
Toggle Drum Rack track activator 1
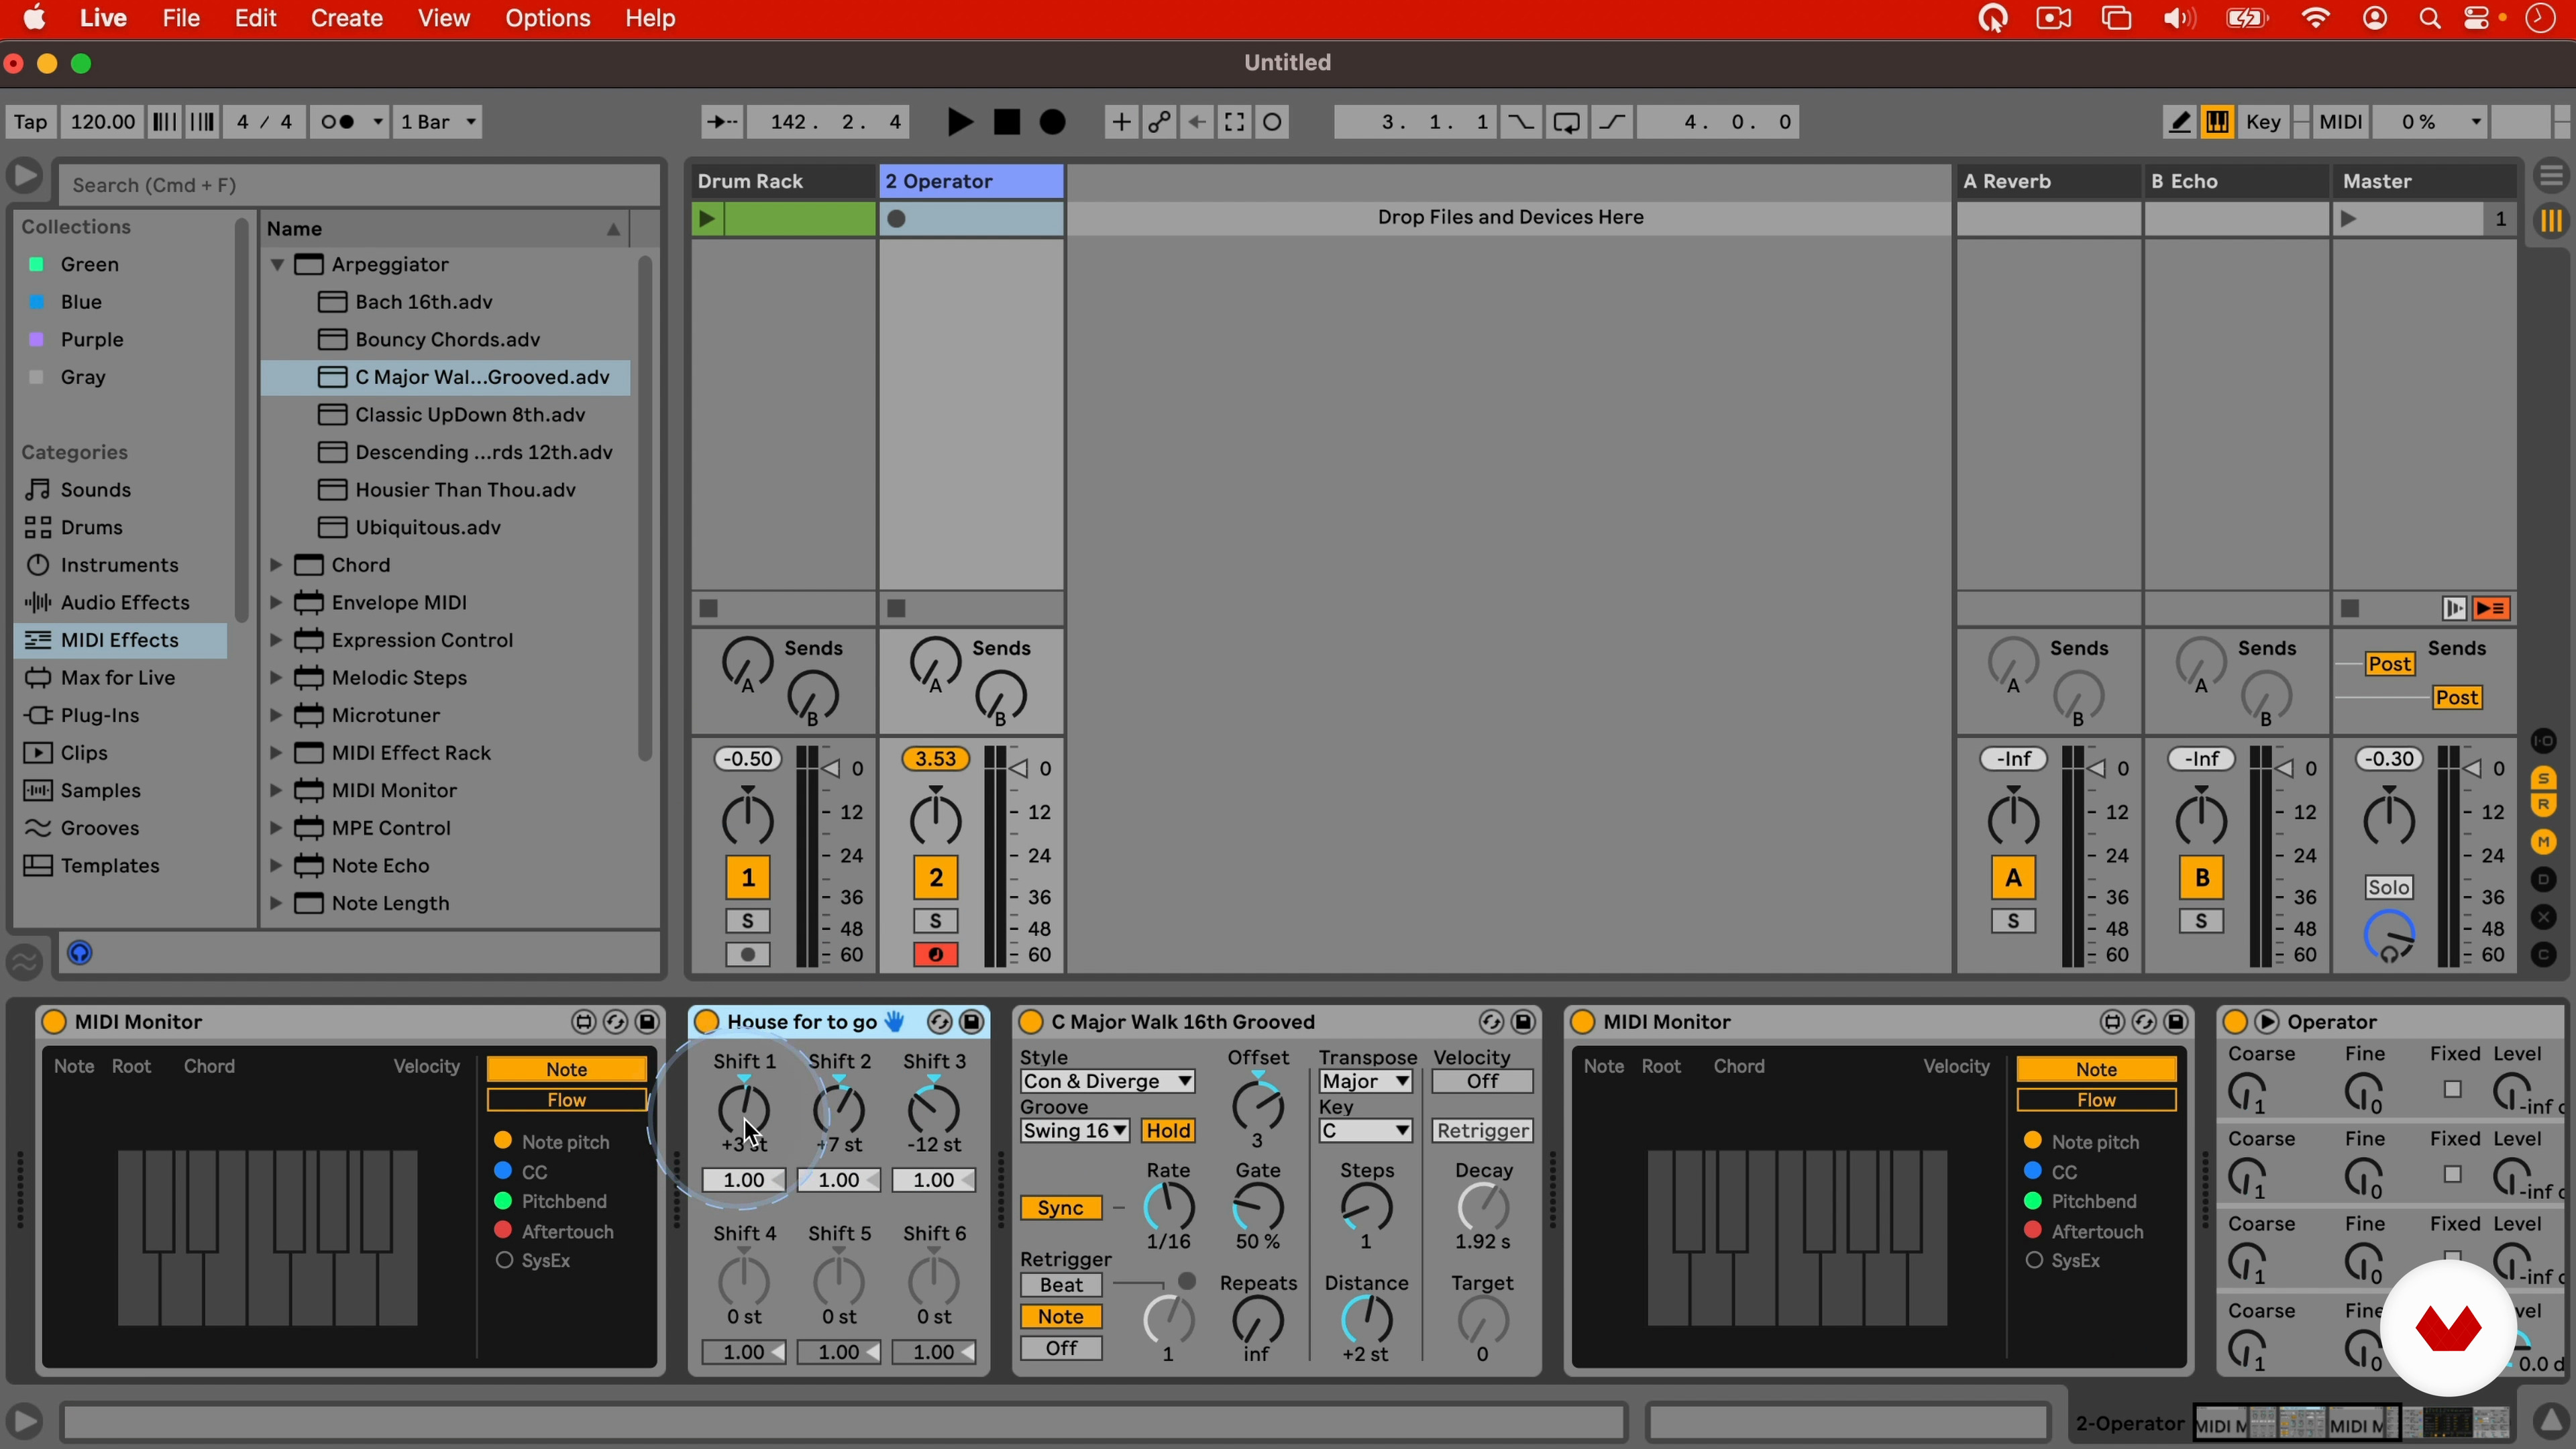point(747,877)
